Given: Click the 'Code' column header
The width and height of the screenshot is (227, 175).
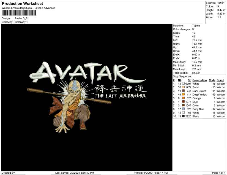Looking at the screenshot, I should 212,80.
